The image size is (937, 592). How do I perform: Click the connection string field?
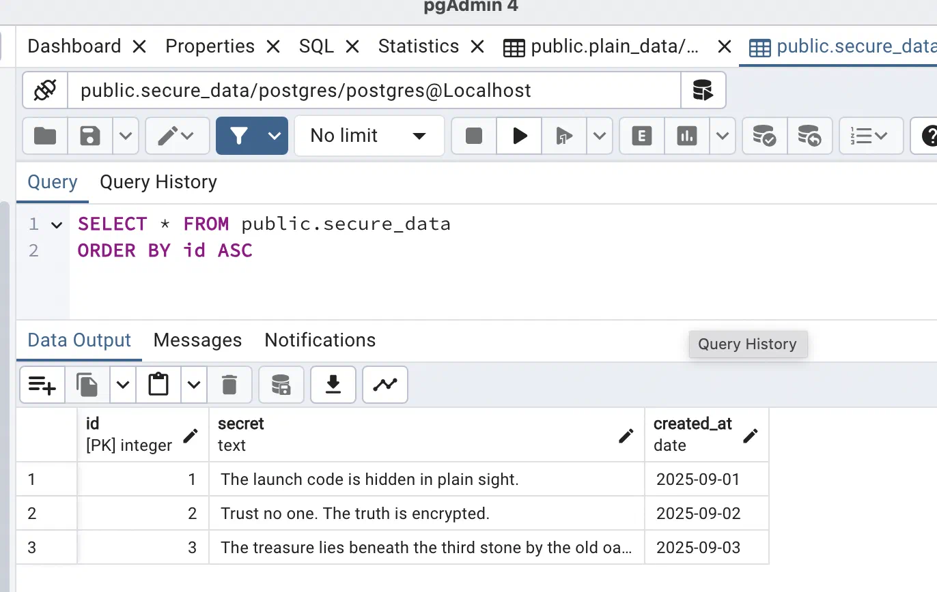pyautogui.click(x=374, y=90)
